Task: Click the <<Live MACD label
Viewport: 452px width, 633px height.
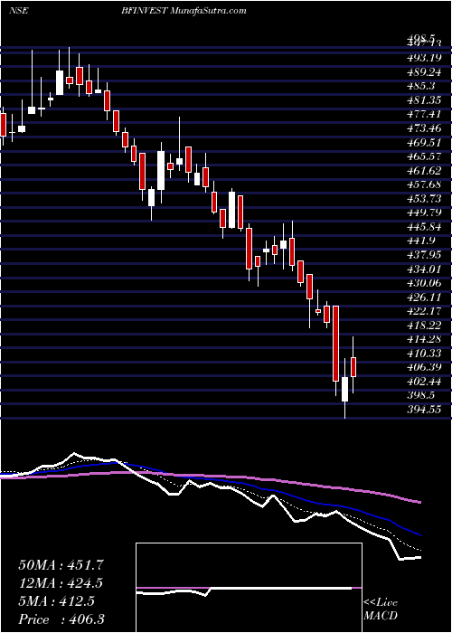Action: pyautogui.click(x=381, y=609)
